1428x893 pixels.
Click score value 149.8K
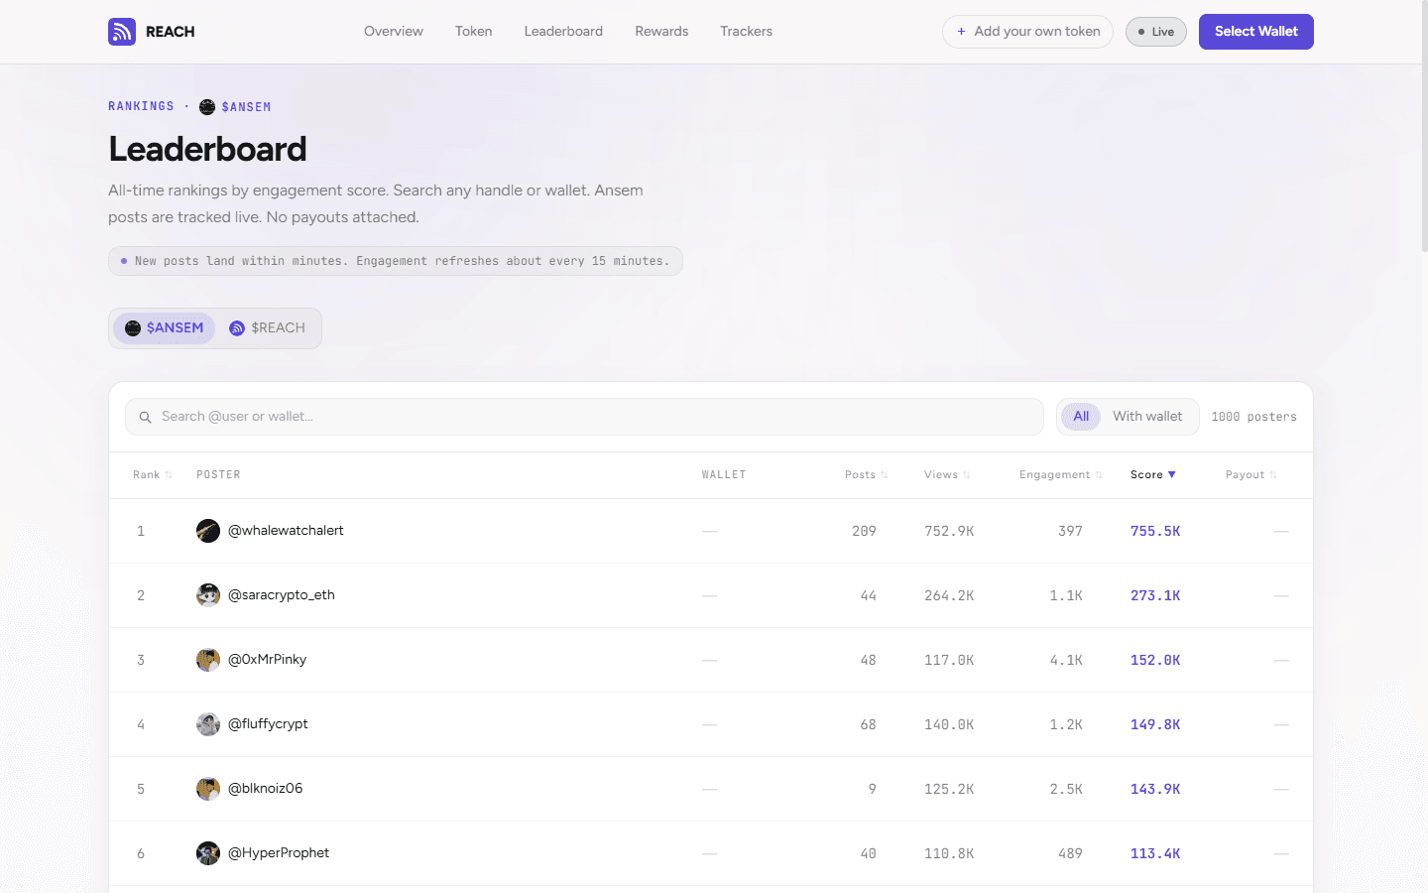[1155, 725]
